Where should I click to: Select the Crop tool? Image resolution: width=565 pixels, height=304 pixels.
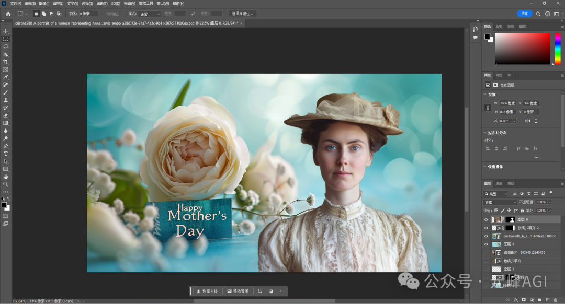tap(6, 62)
